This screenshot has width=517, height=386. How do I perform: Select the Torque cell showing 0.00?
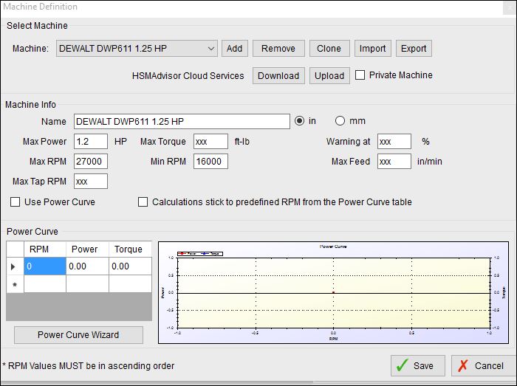click(130, 266)
